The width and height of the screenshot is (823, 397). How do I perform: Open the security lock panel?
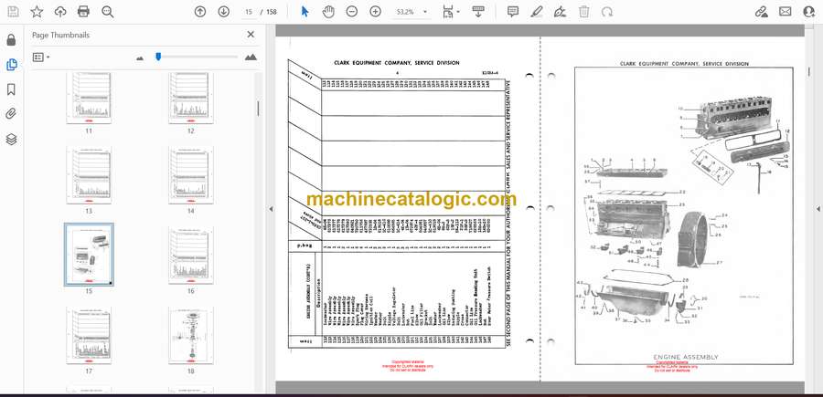coord(11,40)
